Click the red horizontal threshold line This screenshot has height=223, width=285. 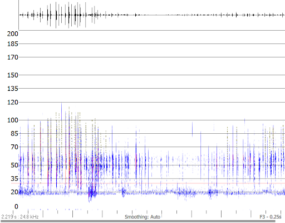[148, 183]
